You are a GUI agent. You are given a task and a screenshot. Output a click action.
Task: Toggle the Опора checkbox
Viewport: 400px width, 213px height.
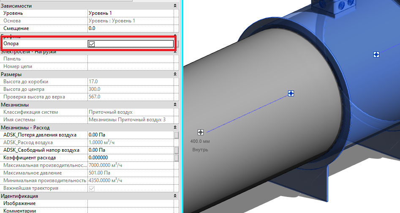click(x=92, y=44)
